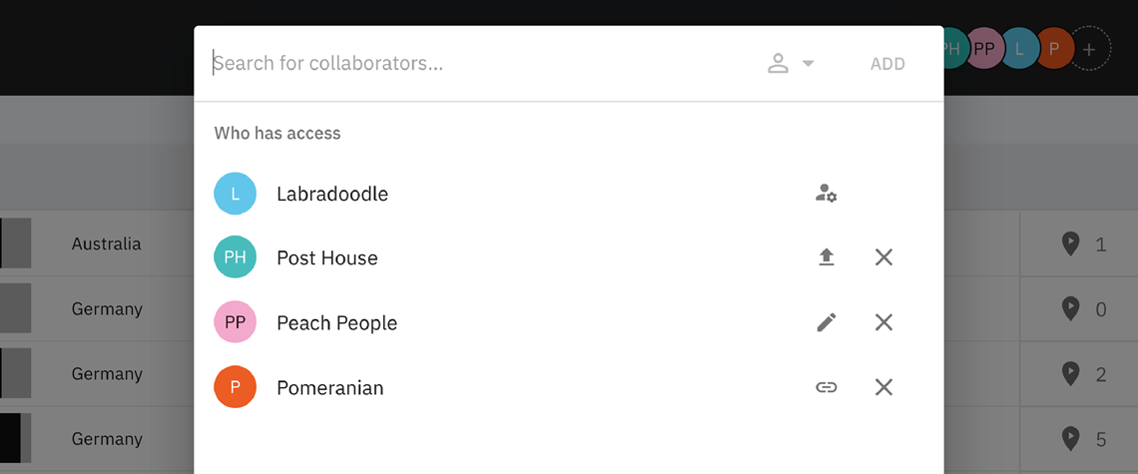This screenshot has height=474, width=1138.
Task: Click the orange P avatar in header
Action: tap(1053, 49)
